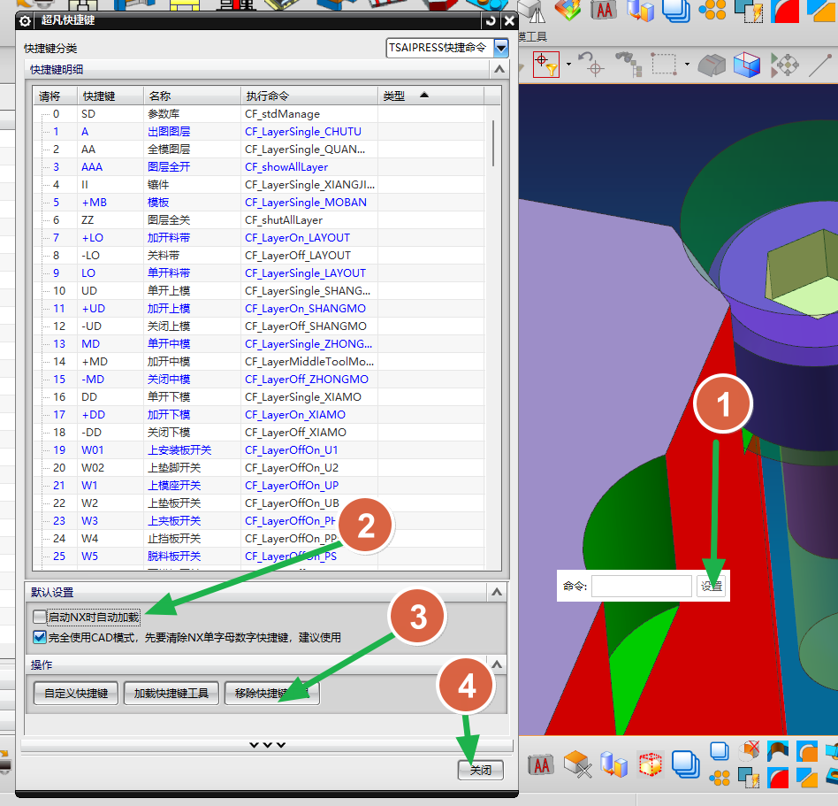Viewport: 838px width, 806px height.
Task: Select the 关闭中模 row
Action: coord(259,380)
